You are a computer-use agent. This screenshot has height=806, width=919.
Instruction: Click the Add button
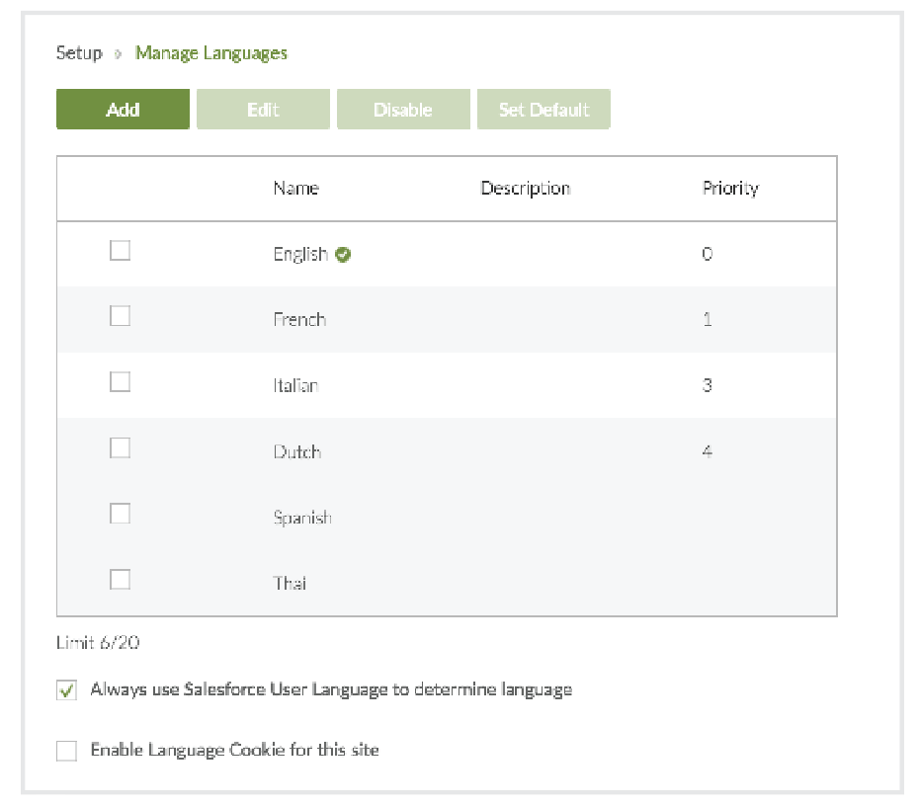click(x=123, y=110)
